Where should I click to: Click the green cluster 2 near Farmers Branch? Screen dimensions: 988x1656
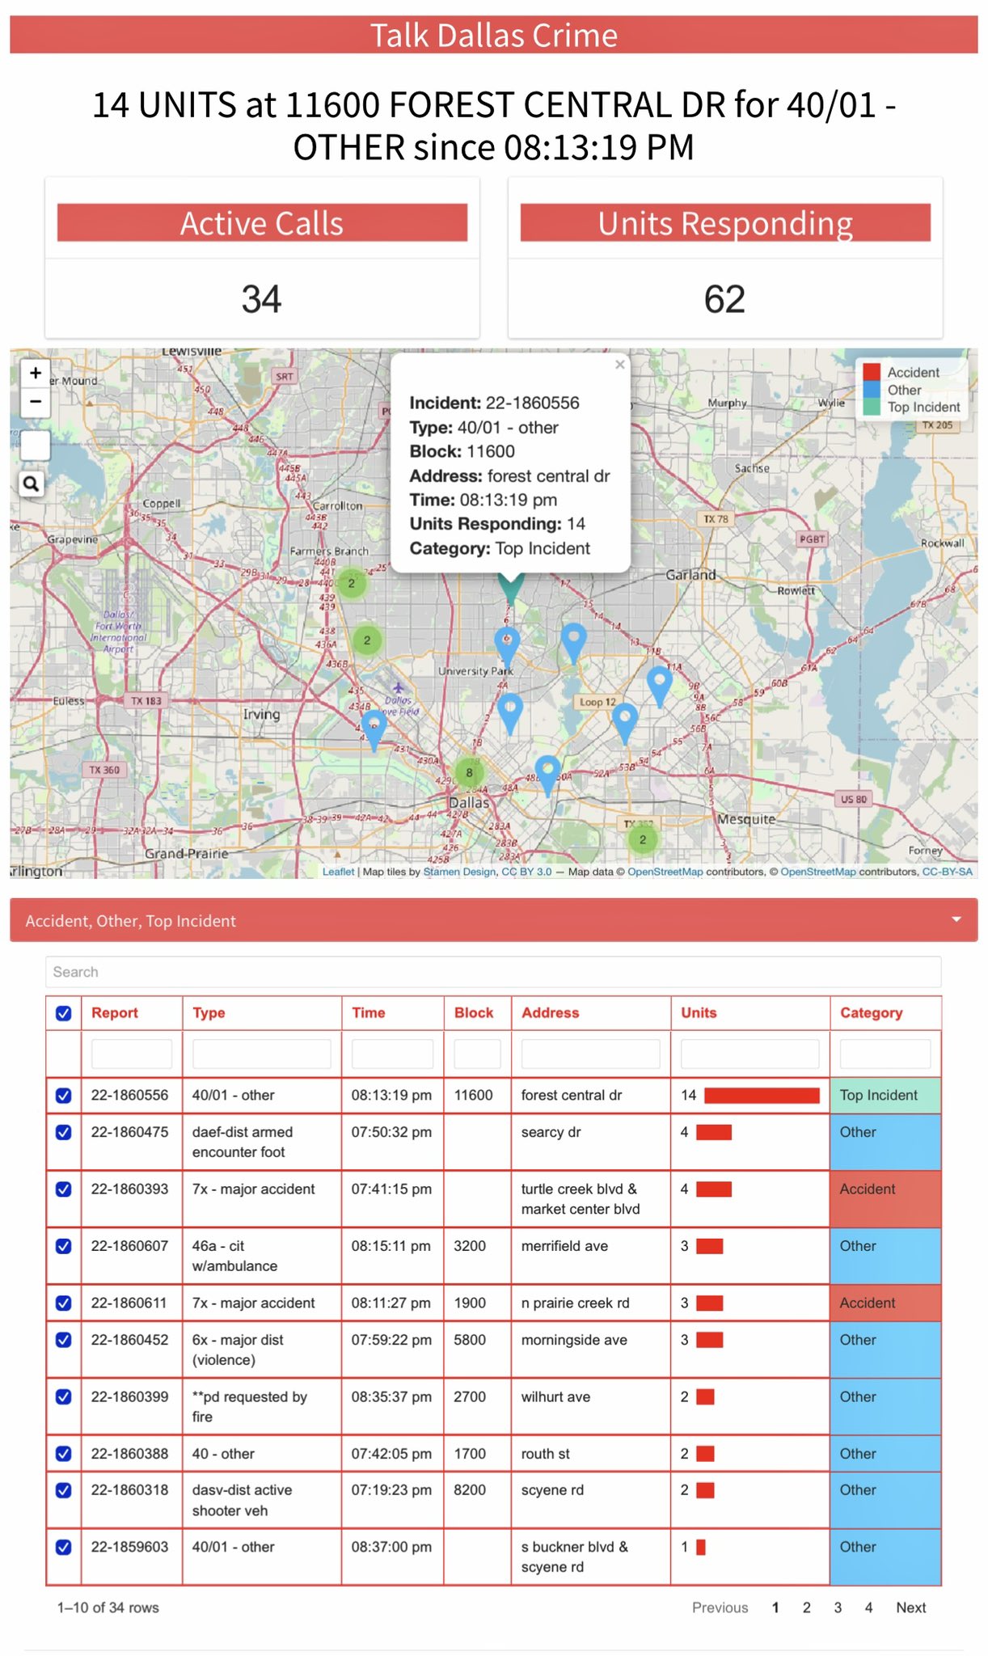click(352, 582)
